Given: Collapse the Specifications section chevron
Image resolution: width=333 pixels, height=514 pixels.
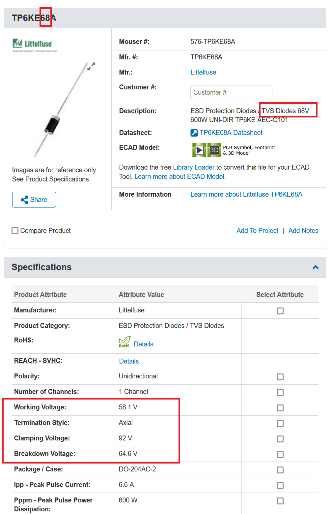Looking at the screenshot, I should (316, 267).
